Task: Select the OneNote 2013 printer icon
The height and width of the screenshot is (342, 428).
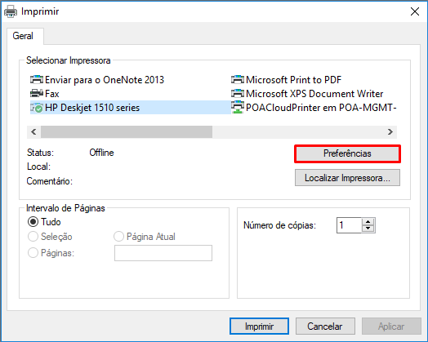Action: point(37,80)
